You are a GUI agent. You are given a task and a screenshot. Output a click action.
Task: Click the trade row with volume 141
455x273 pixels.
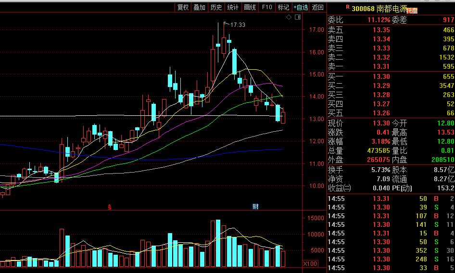(391, 225)
